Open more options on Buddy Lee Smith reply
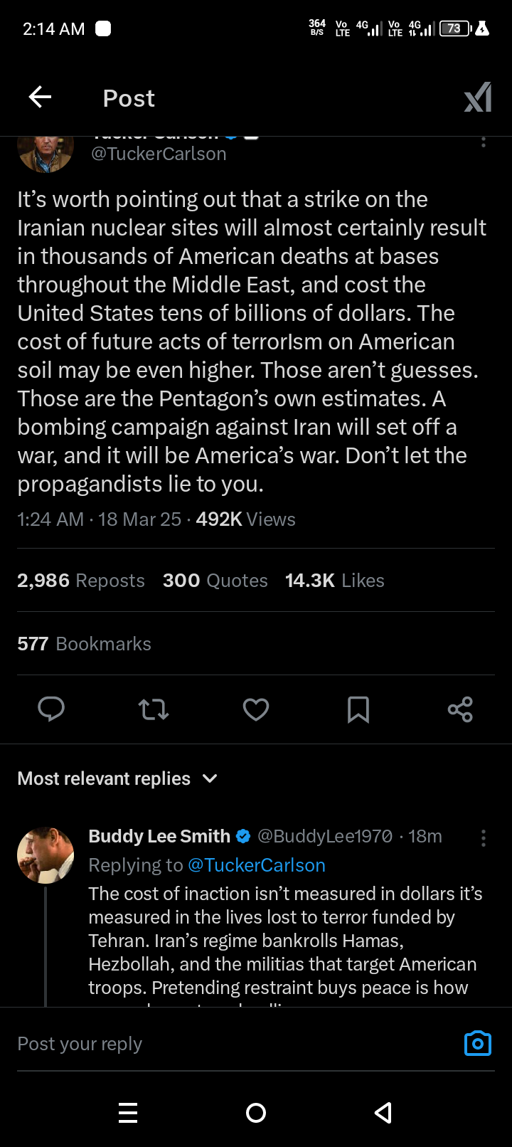512x1147 pixels. (484, 838)
